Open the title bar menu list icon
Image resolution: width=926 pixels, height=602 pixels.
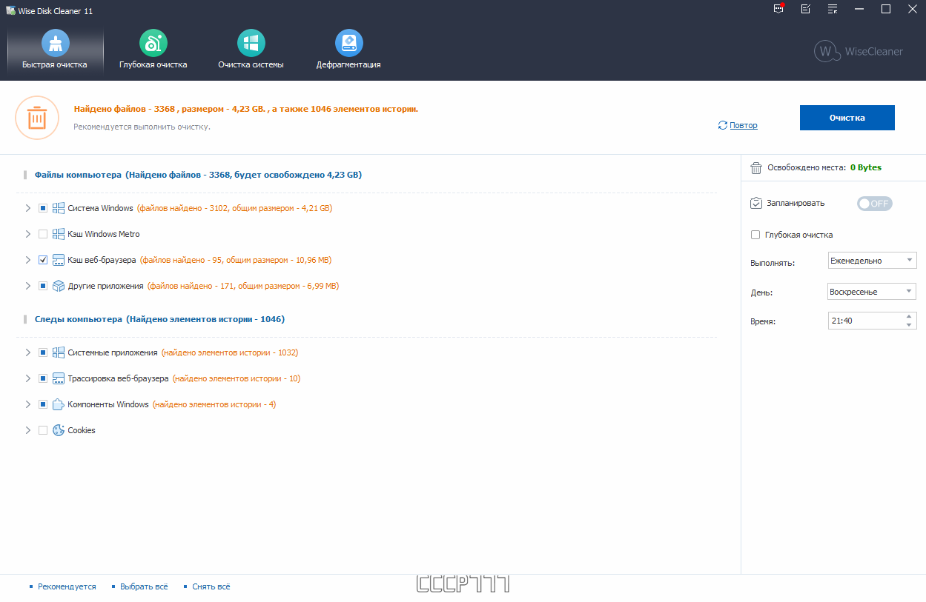point(833,9)
